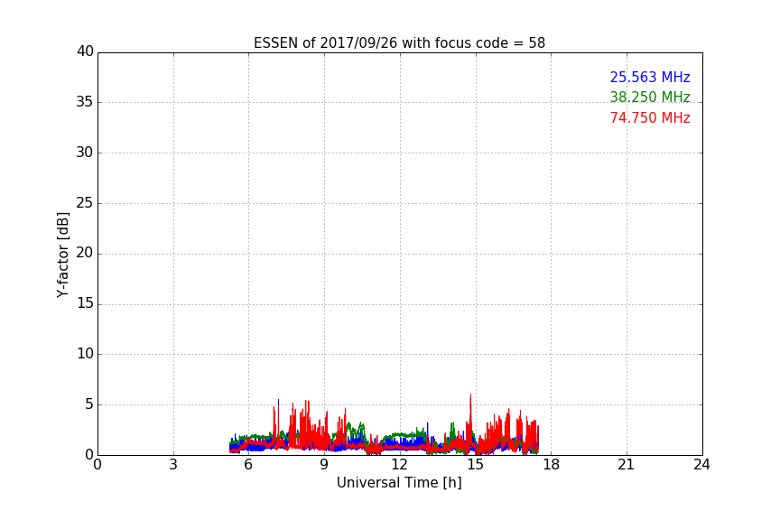Click the y-axis tick label '25'
Screen dimensions: 780x520
pos(85,202)
